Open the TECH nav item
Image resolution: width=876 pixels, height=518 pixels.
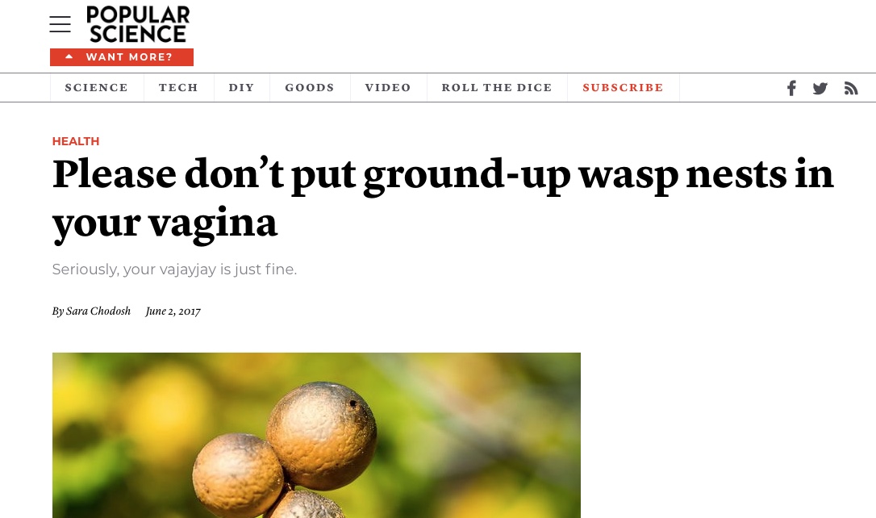coord(179,88)
